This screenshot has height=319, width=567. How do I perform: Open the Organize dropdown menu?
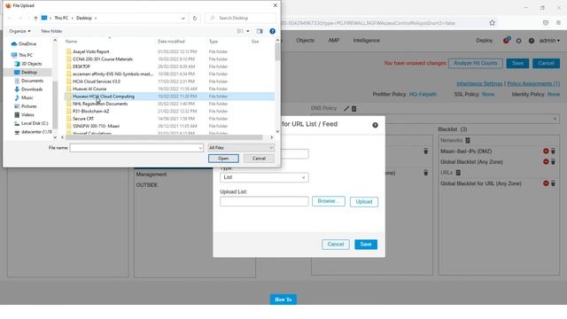19,32
